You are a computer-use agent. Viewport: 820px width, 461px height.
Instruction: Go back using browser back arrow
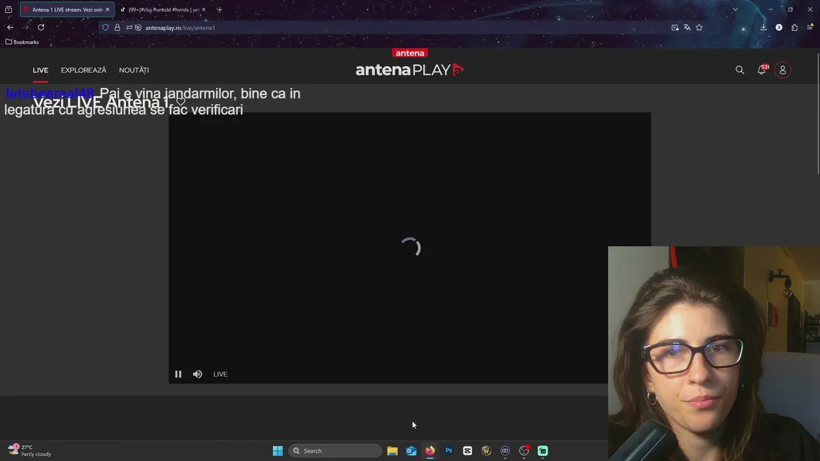click(x=10, y=28)
